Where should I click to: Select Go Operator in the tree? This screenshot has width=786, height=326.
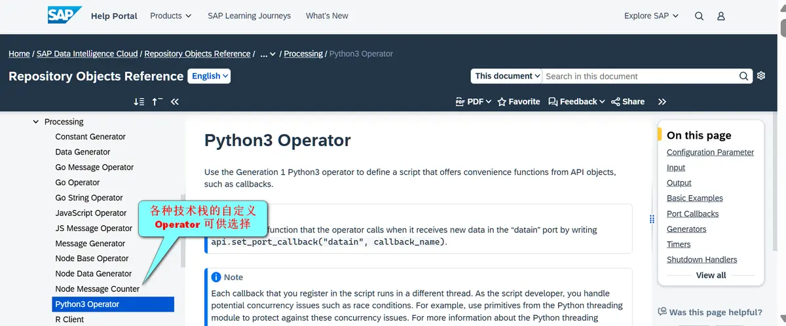pos(77,183)
